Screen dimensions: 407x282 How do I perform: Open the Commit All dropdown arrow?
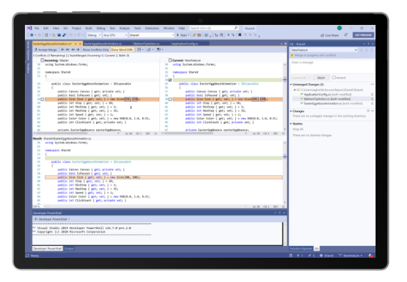pyautogui.click(x=309, y=77)
